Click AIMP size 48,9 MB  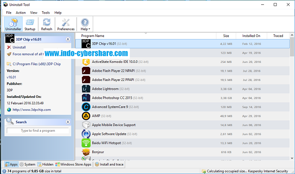[x=226, y=116]
